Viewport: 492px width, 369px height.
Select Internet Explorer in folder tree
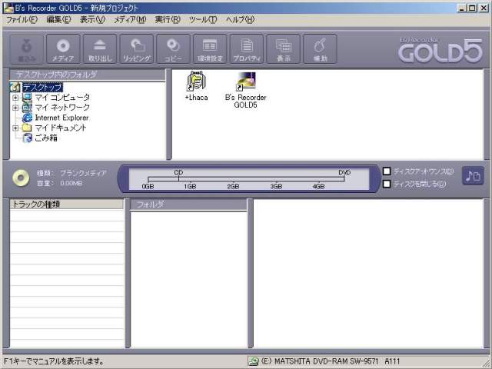[x=61, y=118]
